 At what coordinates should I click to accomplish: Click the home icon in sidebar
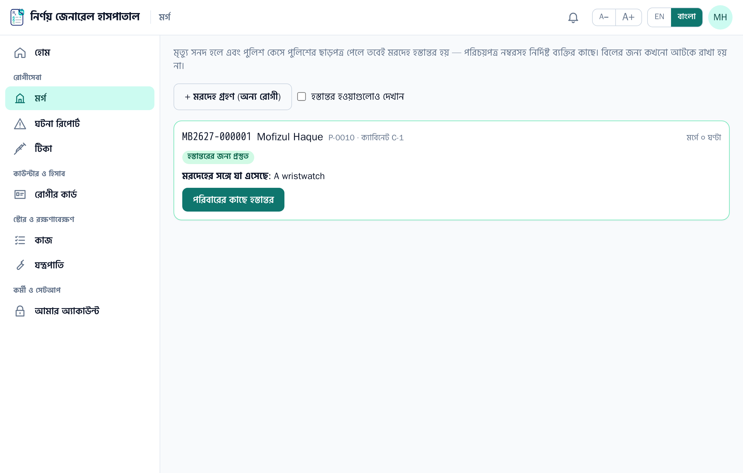point(20,53)
